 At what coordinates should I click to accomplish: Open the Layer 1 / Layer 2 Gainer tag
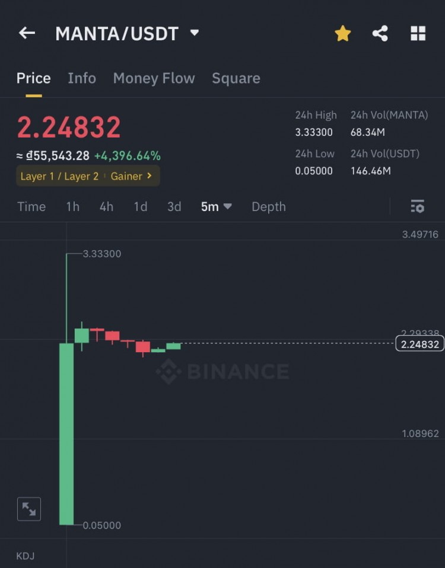(x=87, y=176)
